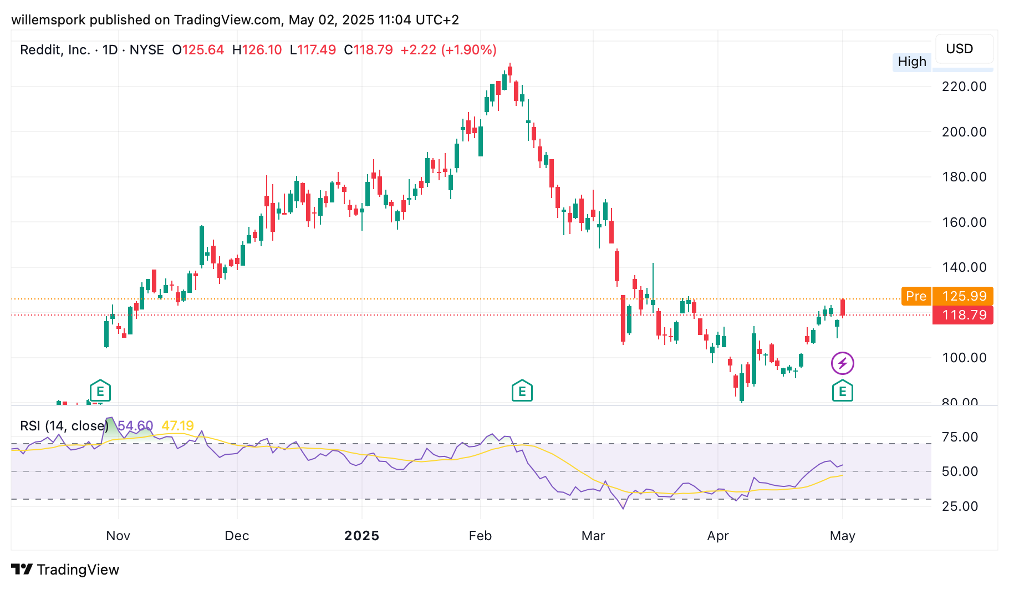Click the purple RSI value 54.60

(x=135, y=426)
